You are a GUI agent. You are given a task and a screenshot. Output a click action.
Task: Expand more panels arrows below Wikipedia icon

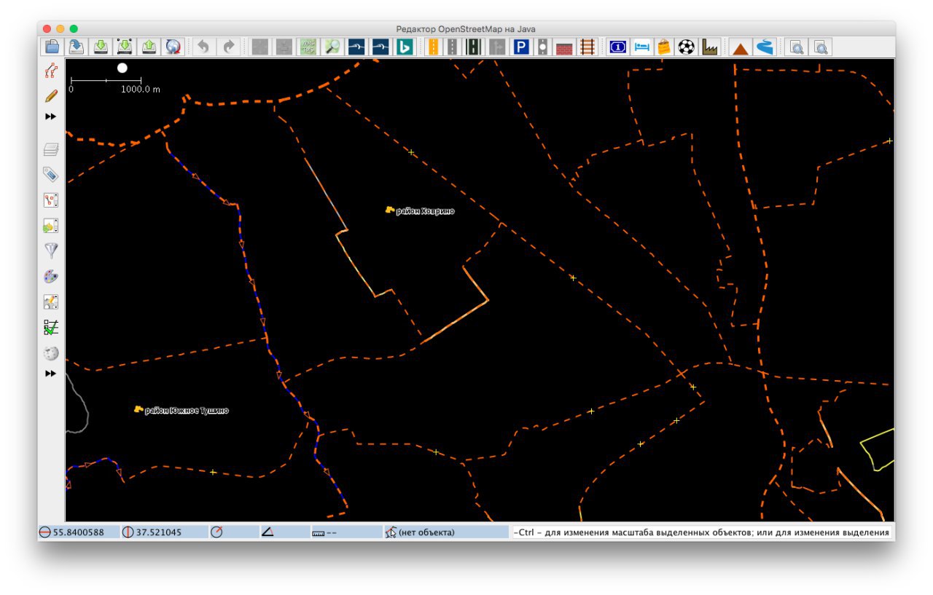50,374
